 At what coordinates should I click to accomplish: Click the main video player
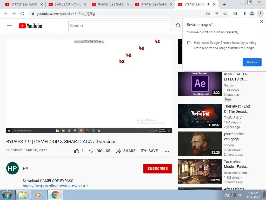pos(89,86)
